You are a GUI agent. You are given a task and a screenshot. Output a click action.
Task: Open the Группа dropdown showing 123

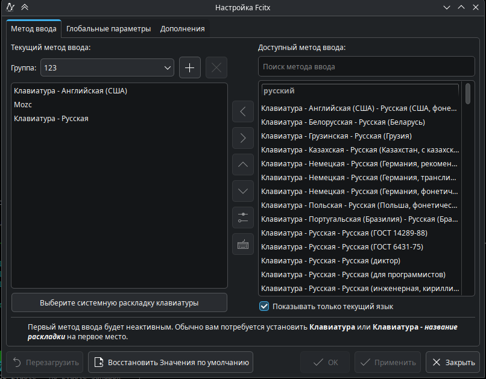tap(107, 68)
